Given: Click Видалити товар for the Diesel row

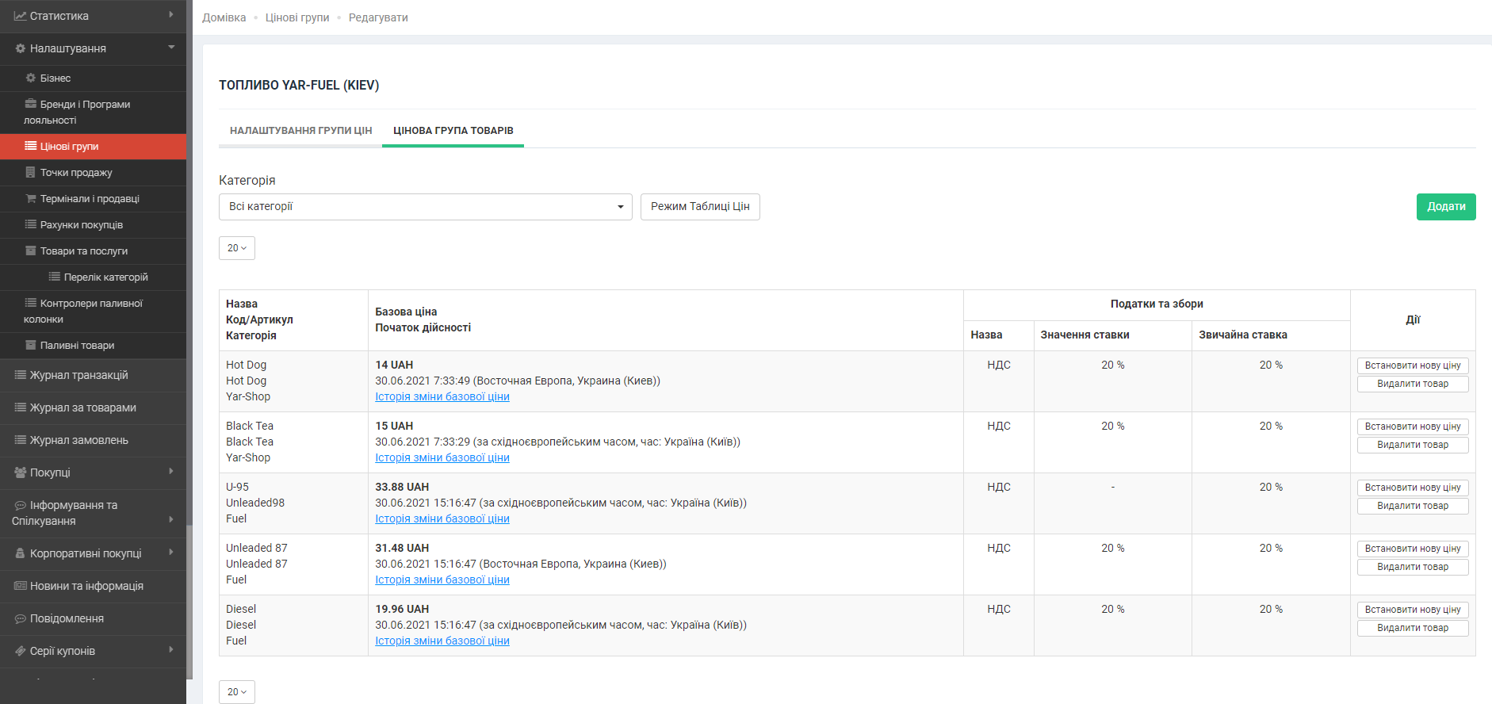Looking at the screenshot, I should 1412,628.
